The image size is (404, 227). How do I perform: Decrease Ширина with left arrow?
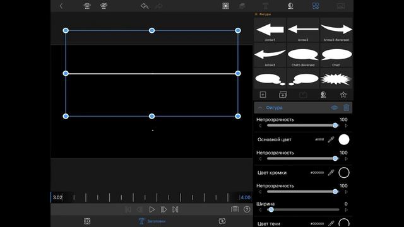(260, 210)
